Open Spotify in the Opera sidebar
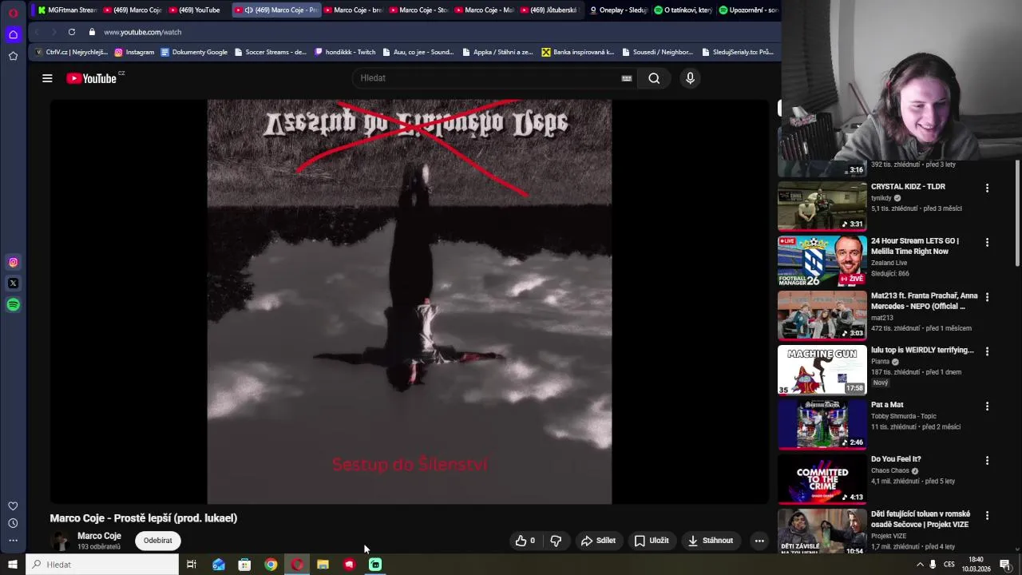 13,305
